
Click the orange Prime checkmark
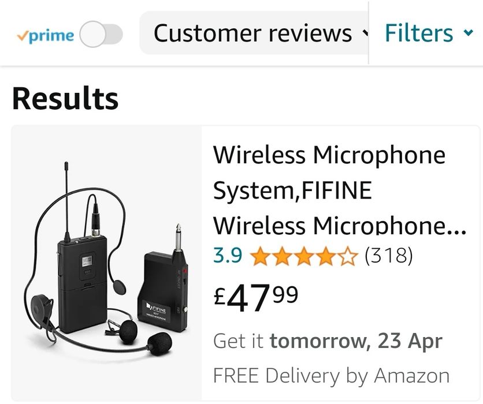click(x=22, y=35)
